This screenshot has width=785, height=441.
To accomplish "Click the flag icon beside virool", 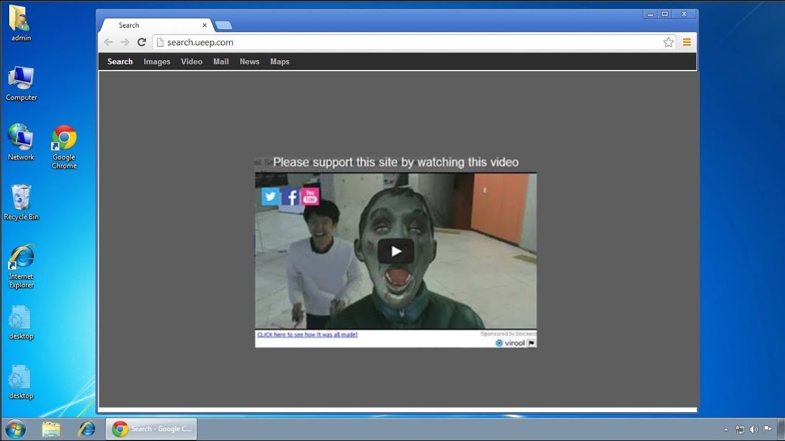I will pyautogui.click(x=531, y=343).
